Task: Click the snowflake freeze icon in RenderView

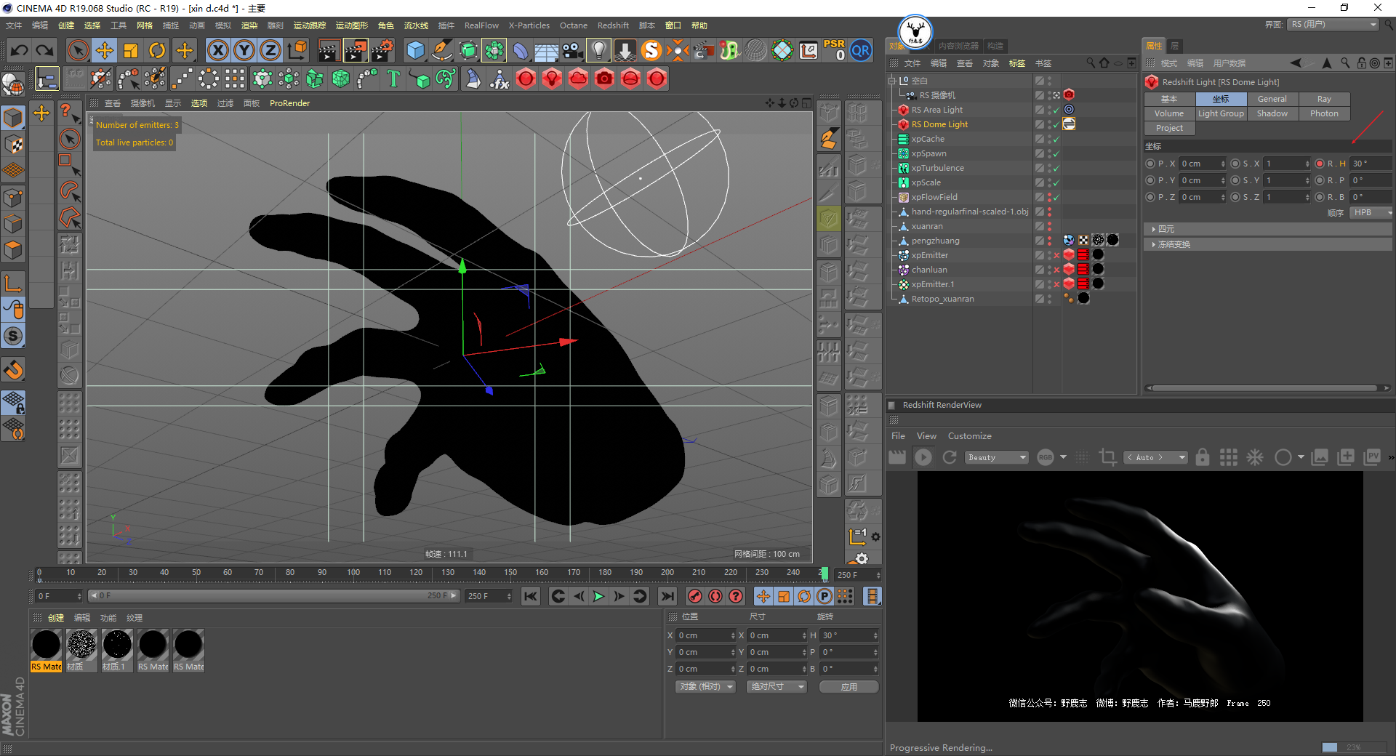Action: pyautogui.click(x=1255, y=457)
